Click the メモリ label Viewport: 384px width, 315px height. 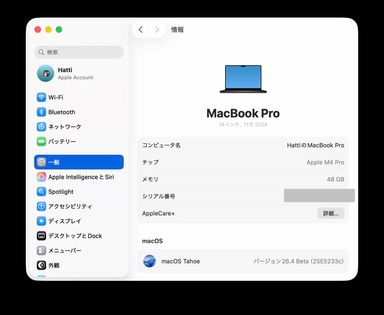tap(150, 179)
